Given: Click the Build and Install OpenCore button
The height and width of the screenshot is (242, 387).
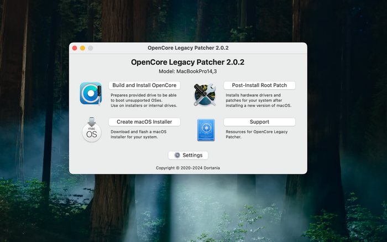Looking at the screenshot, I should tap(144, 85).
